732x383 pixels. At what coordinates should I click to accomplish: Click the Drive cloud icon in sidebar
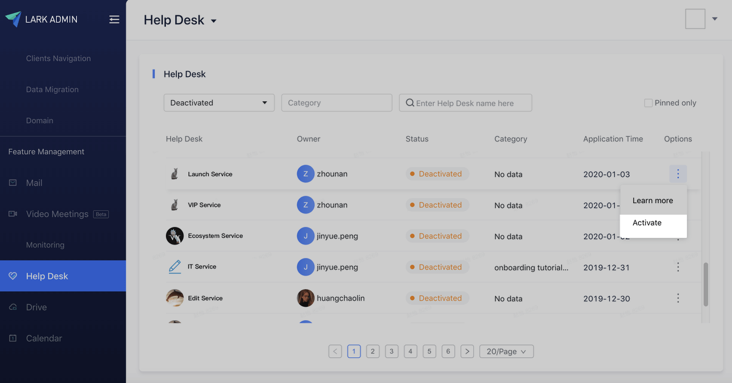13,307
